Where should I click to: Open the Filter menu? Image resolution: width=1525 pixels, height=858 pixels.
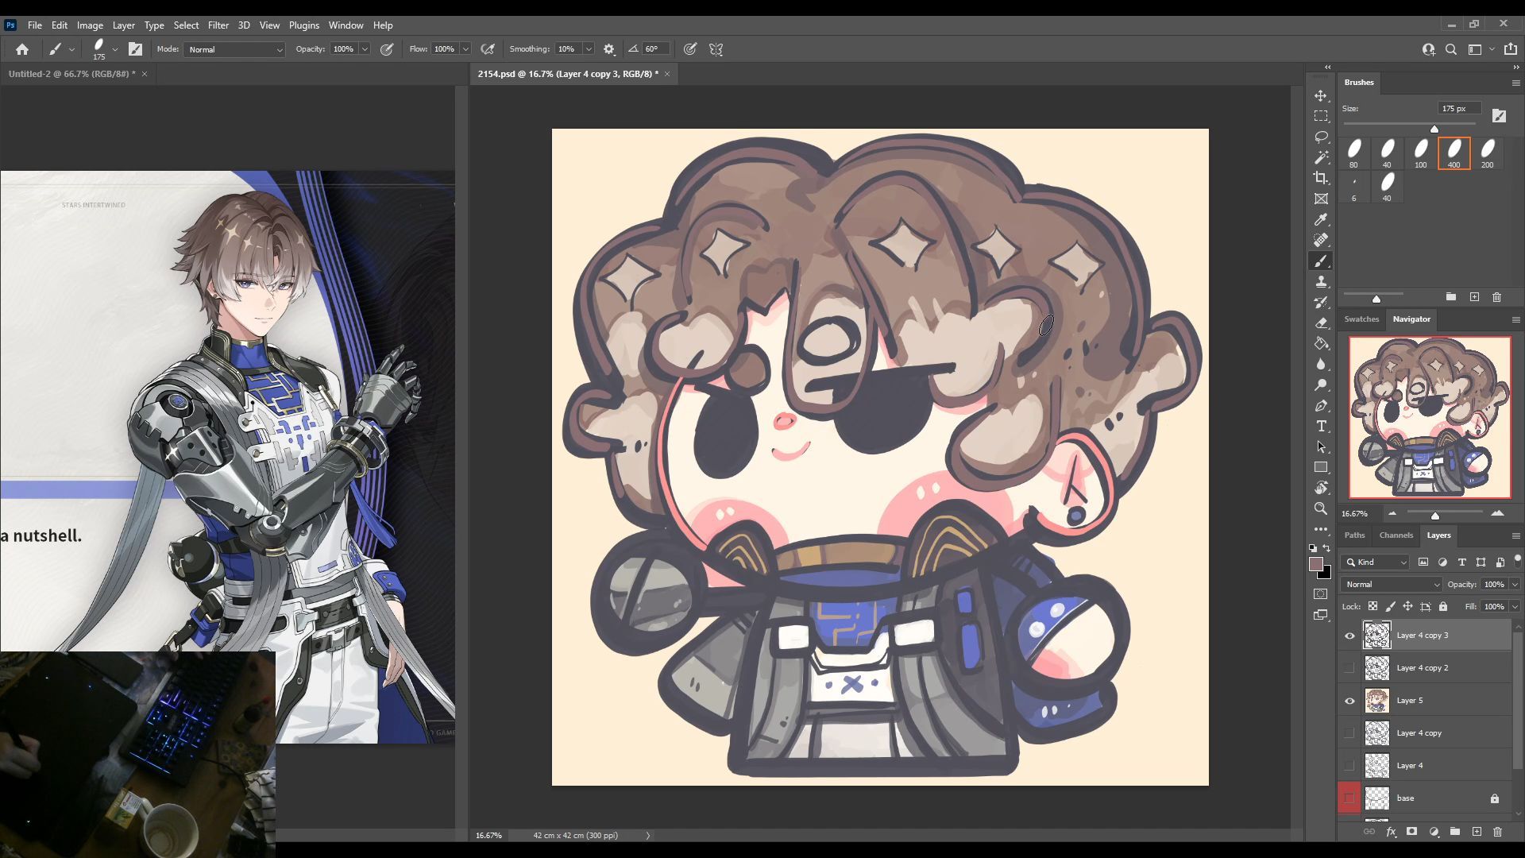pos(218,25)
